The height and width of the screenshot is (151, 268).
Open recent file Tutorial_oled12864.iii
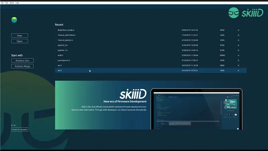pos(66,35)
